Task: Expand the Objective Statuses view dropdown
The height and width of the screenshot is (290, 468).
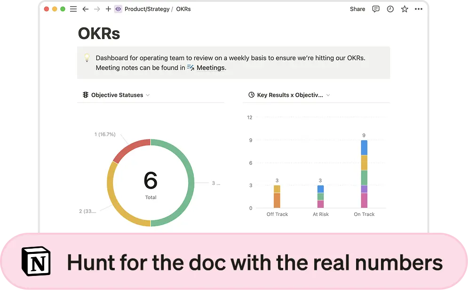Action: 148,95
